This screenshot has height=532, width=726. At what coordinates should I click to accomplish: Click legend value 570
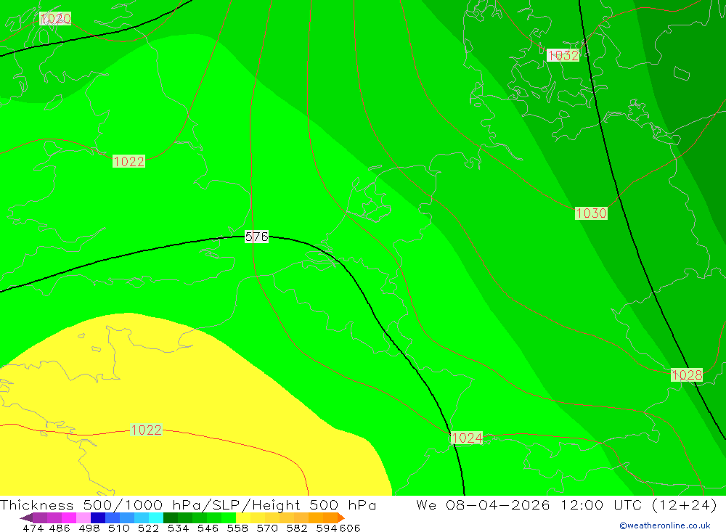click(266, 528)
